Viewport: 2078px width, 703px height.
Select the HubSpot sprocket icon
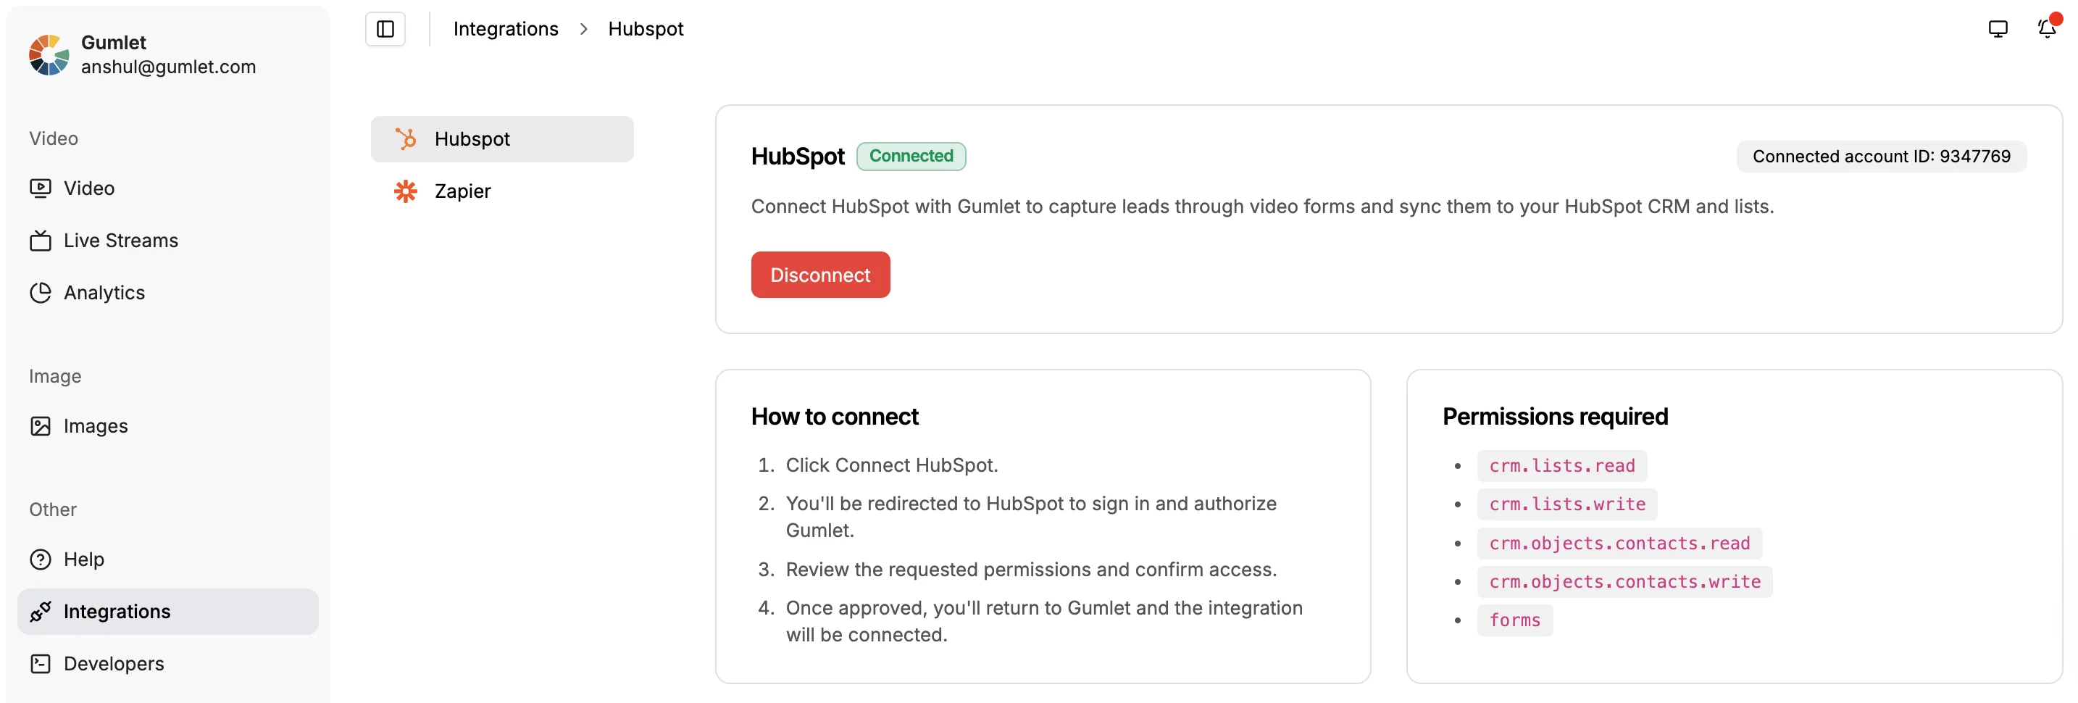pyautogui.click(x=406, y=139)
